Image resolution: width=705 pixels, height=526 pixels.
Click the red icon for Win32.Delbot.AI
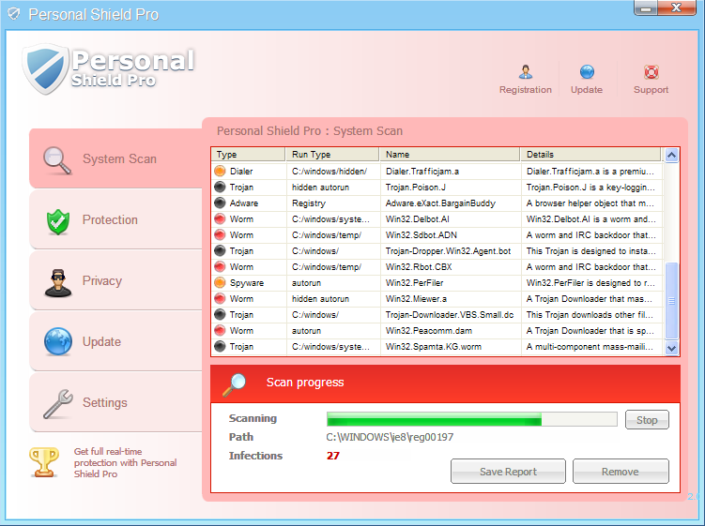[220, 219]
